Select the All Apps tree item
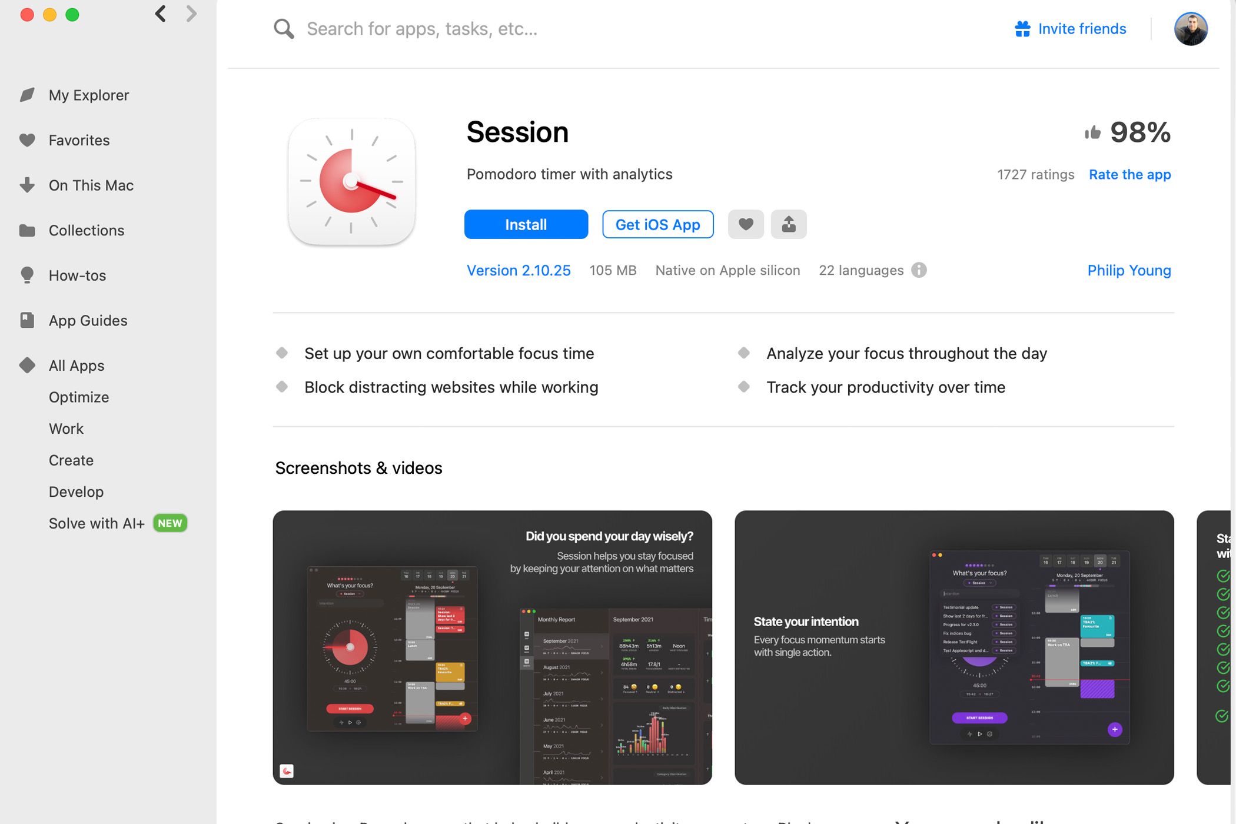Image resolution: width=1236 pixels, height=824 pixels. [77, 365]
